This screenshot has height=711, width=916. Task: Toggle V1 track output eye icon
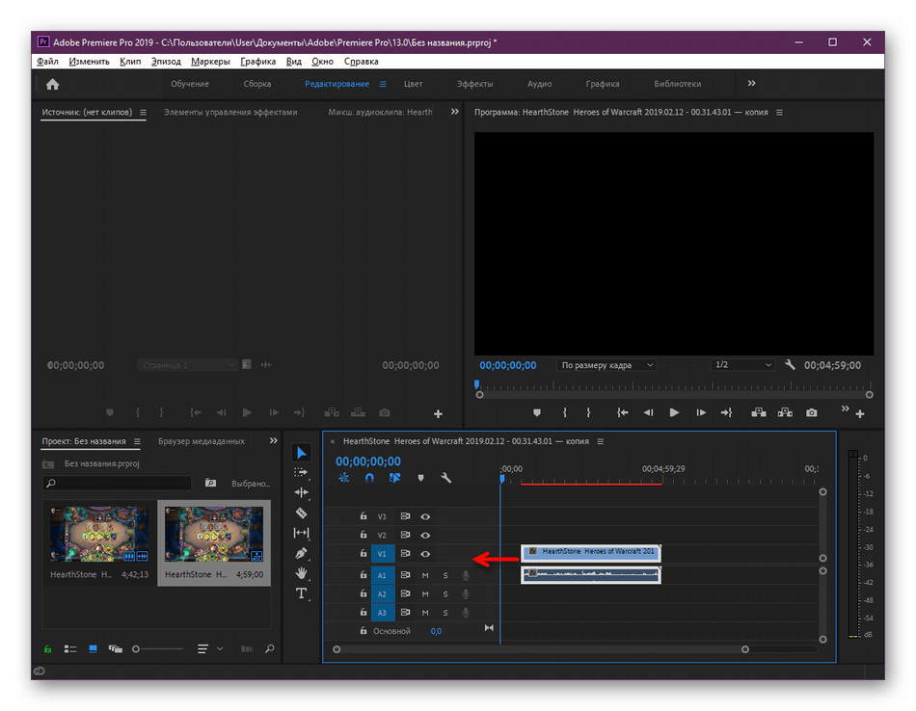425,554
